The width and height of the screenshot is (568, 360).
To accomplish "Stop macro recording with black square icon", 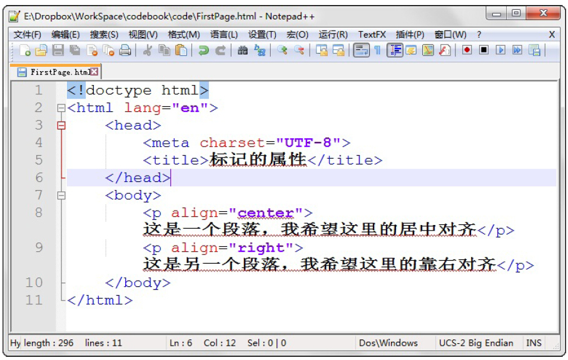I will pos(484,50).
